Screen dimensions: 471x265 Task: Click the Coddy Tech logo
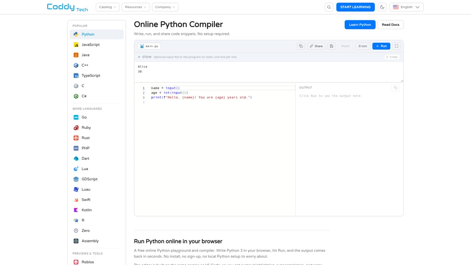pos(67,7)
